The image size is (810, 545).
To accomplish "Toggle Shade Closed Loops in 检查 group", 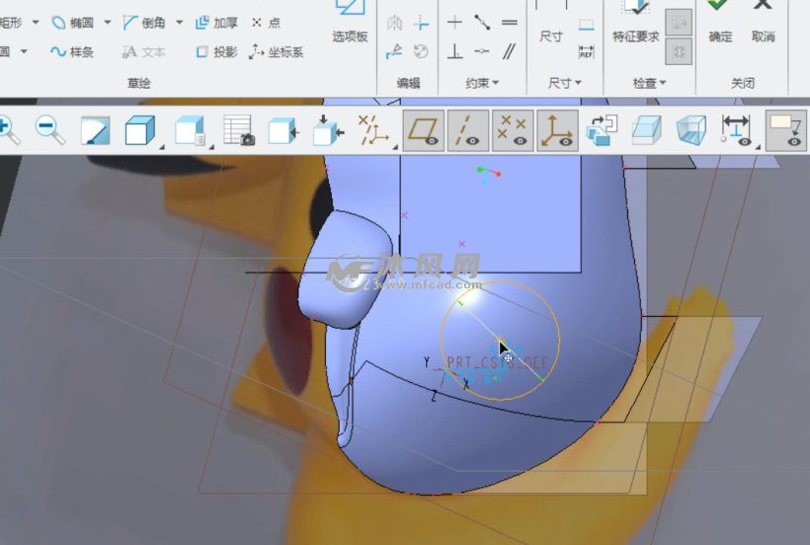I will point(679,51).
